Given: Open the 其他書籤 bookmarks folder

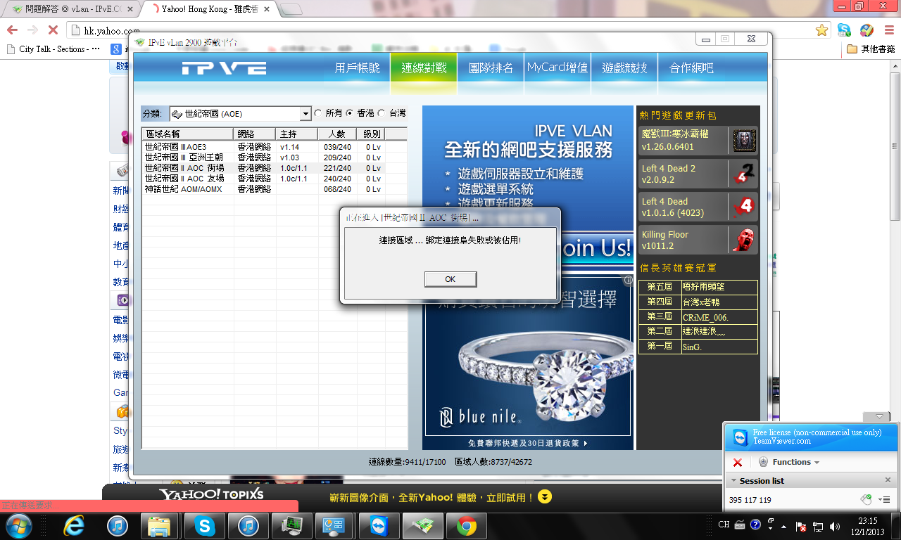Looking at the screenshot, I should pos(871,49).
